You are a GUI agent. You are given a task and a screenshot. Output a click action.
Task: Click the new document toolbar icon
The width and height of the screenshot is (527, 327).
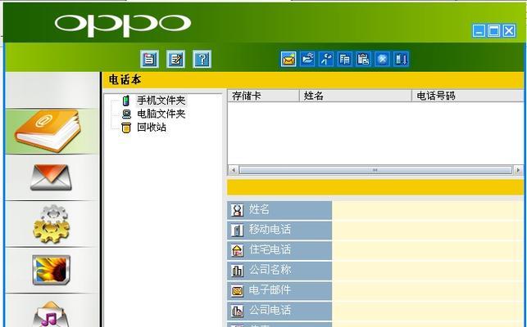coord(149,59)
